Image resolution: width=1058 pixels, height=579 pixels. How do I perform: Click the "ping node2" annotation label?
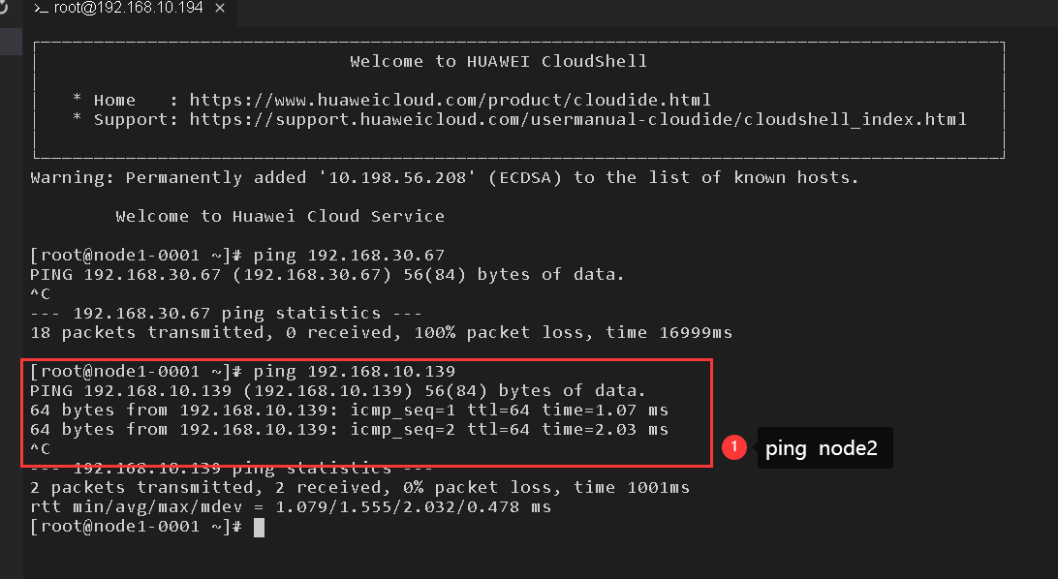coord(825,448)
